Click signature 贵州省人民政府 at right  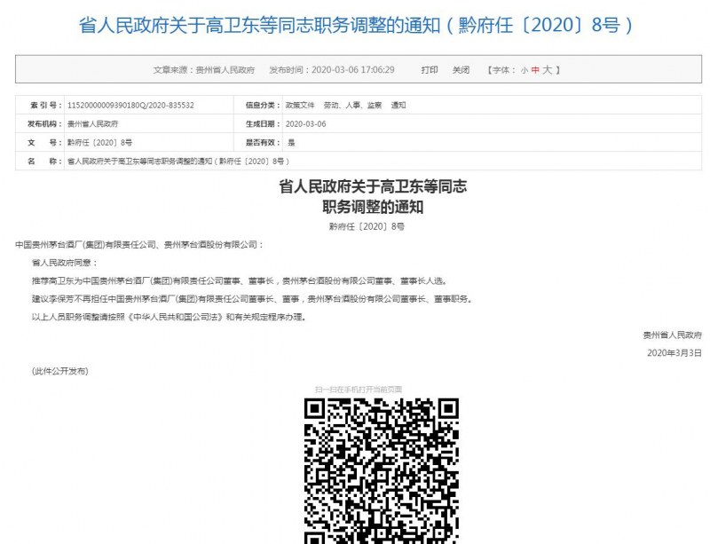[x=673, y=335]
